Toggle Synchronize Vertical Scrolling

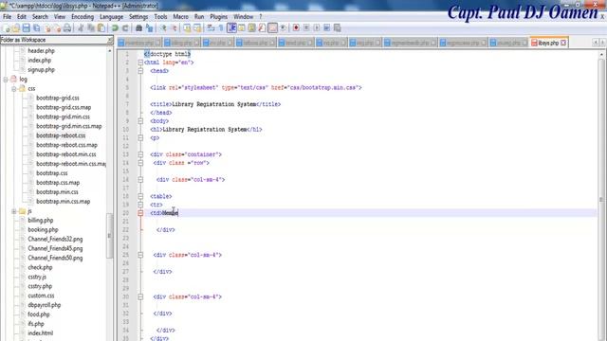[187, 27]
